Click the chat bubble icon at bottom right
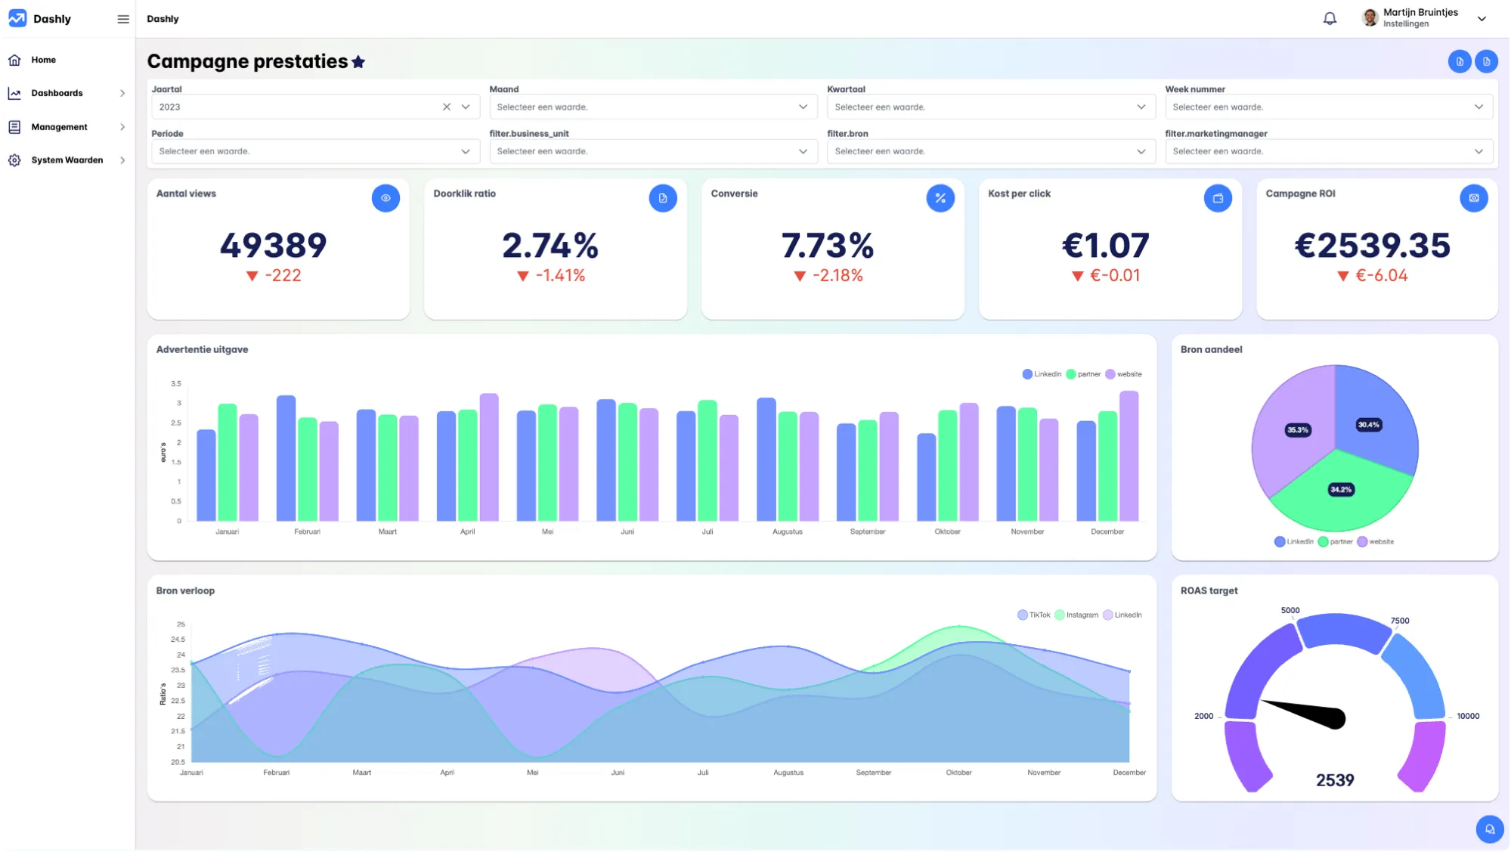The image size is (1511, 852). pos(1489,829)
